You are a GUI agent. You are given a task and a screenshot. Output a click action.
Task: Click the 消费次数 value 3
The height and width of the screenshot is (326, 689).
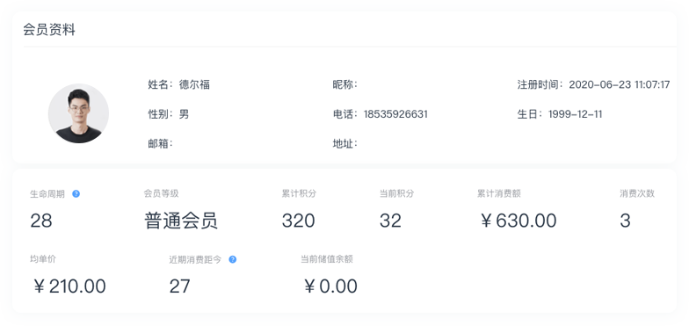click(625, 221)
